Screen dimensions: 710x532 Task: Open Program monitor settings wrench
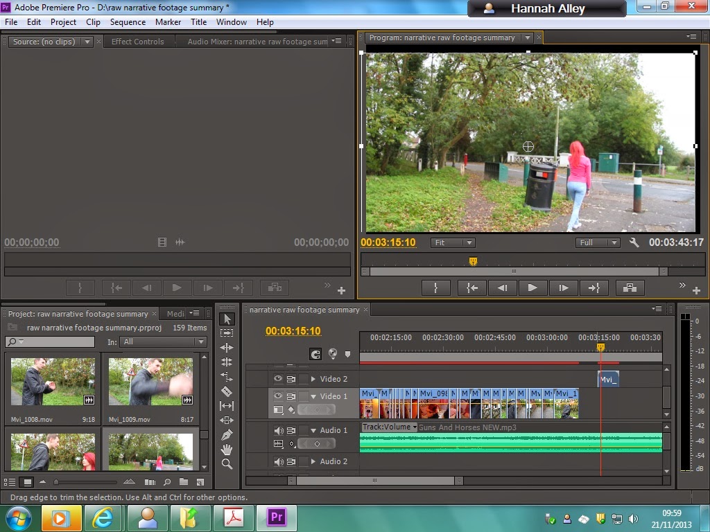coord(634,242)
